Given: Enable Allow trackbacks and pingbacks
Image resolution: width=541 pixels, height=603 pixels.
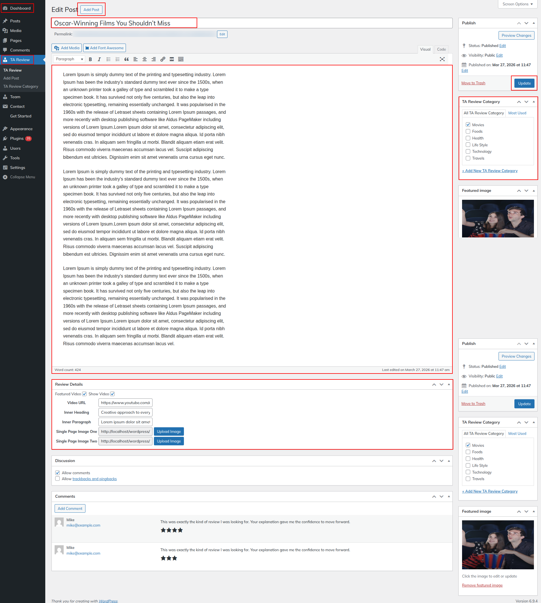Looking at the screenshot, I should coord(57,478).
